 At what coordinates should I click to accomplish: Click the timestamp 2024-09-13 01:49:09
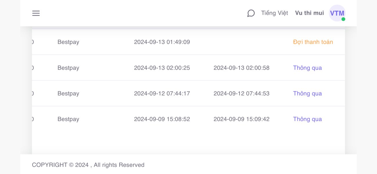click(x=162, y=42)
